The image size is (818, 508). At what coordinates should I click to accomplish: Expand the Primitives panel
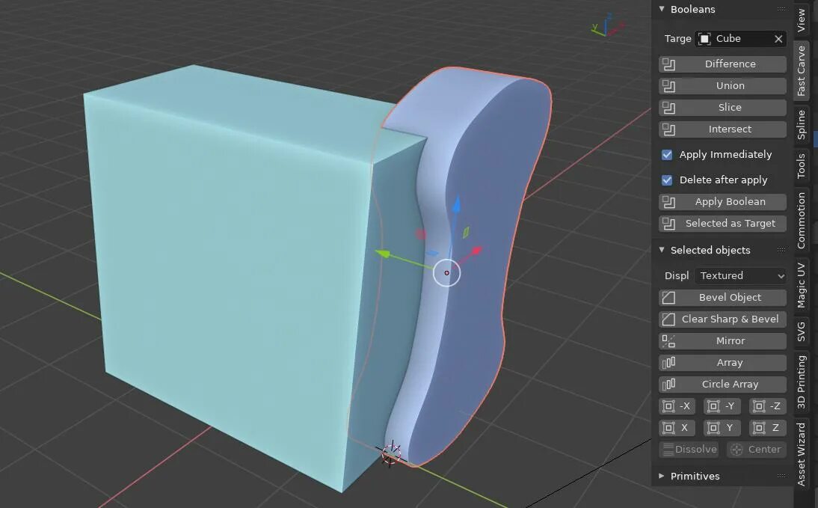pyautogui.click(x=662, y=476)
